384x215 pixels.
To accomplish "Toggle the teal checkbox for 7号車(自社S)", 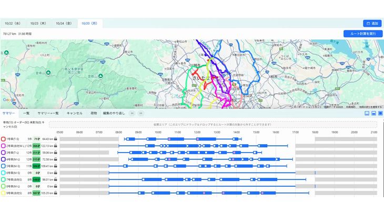I will [4, 179].
